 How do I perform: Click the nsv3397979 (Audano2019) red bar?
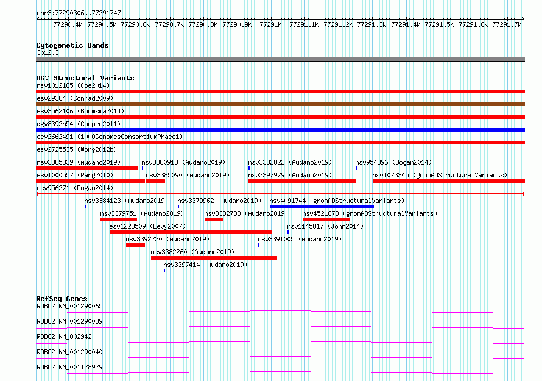[x=302, y=181]
